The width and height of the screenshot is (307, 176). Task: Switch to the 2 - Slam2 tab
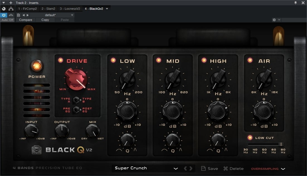[x=48, y=9]
